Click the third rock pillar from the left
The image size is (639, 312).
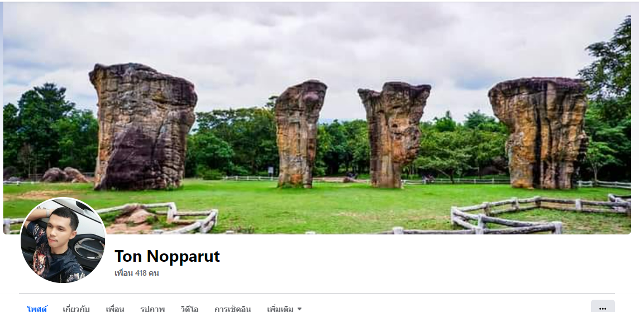point(393,135)
